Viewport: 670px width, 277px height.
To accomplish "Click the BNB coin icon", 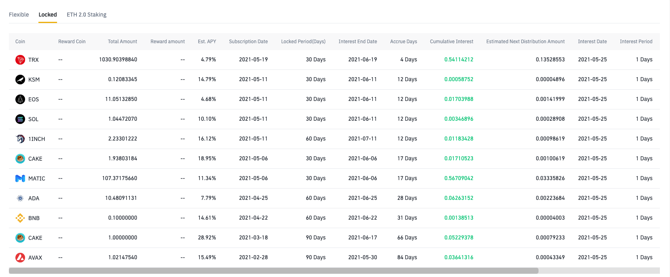I will [20, 218].
